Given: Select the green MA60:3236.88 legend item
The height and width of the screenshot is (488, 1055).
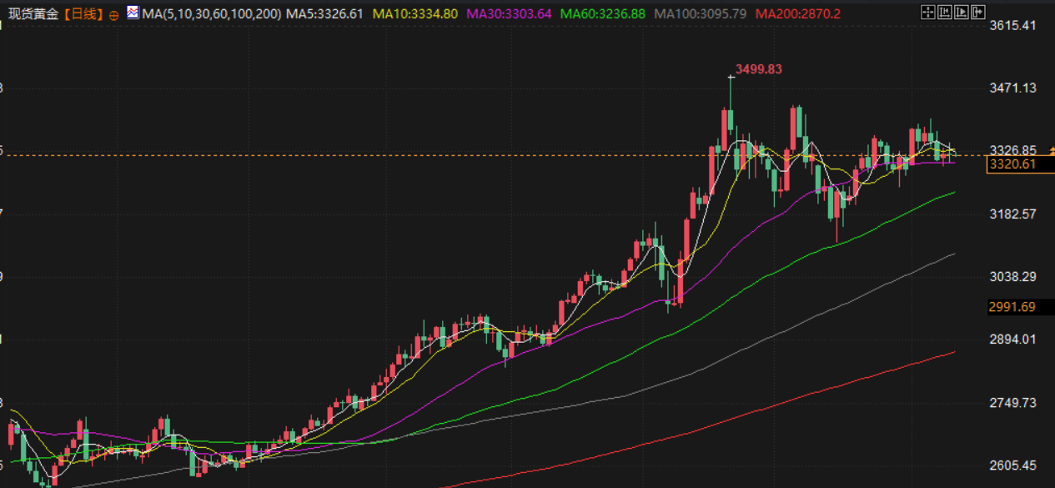Looking at the screenshot, I should tap(603, 14).
